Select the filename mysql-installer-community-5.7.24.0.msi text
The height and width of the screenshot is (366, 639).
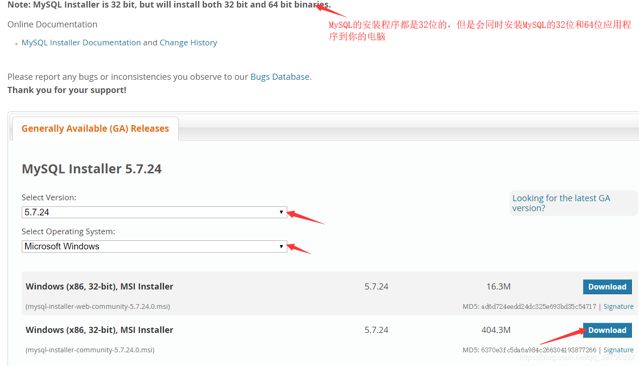(x=90, y=350)
